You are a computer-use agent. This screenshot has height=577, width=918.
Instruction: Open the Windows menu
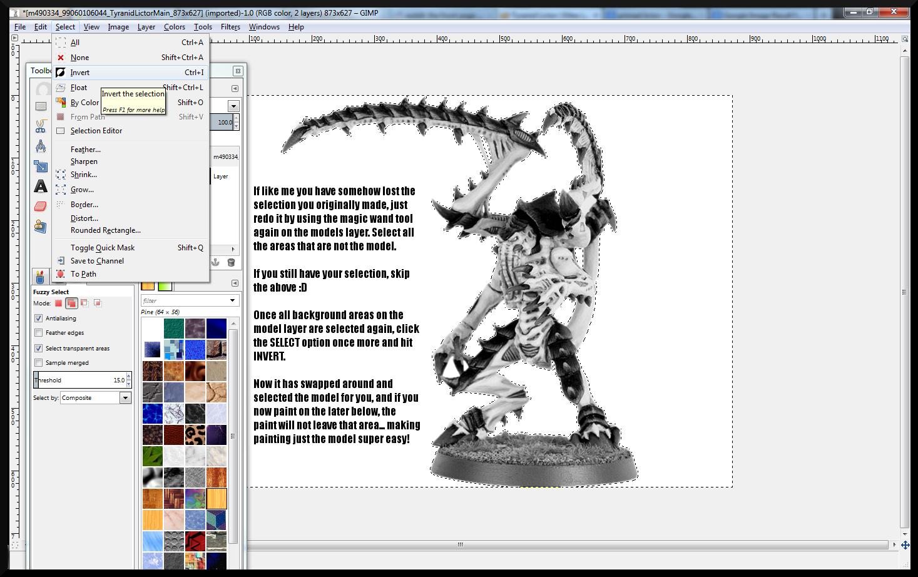(264, 27)
